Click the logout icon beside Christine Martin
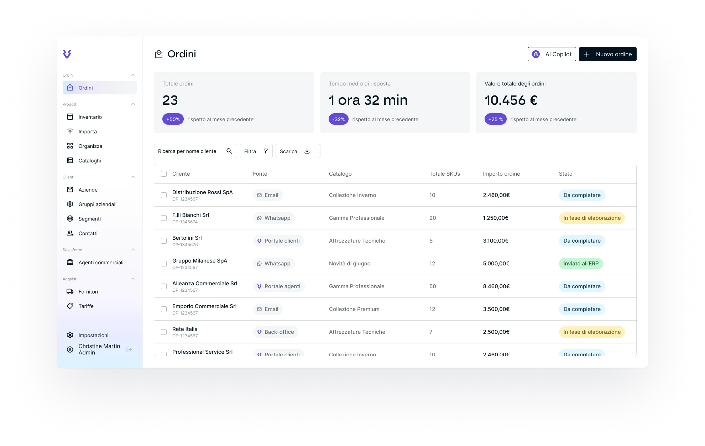 [129, 349]
